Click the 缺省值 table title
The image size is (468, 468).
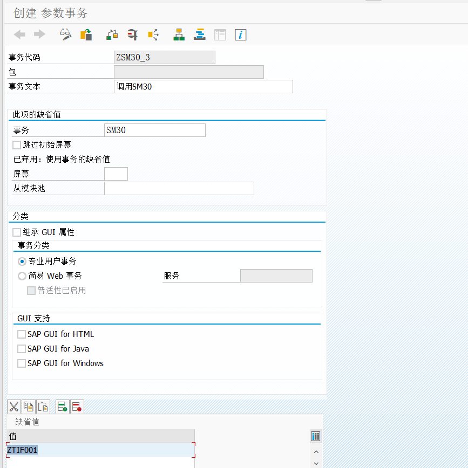[27, 422]
